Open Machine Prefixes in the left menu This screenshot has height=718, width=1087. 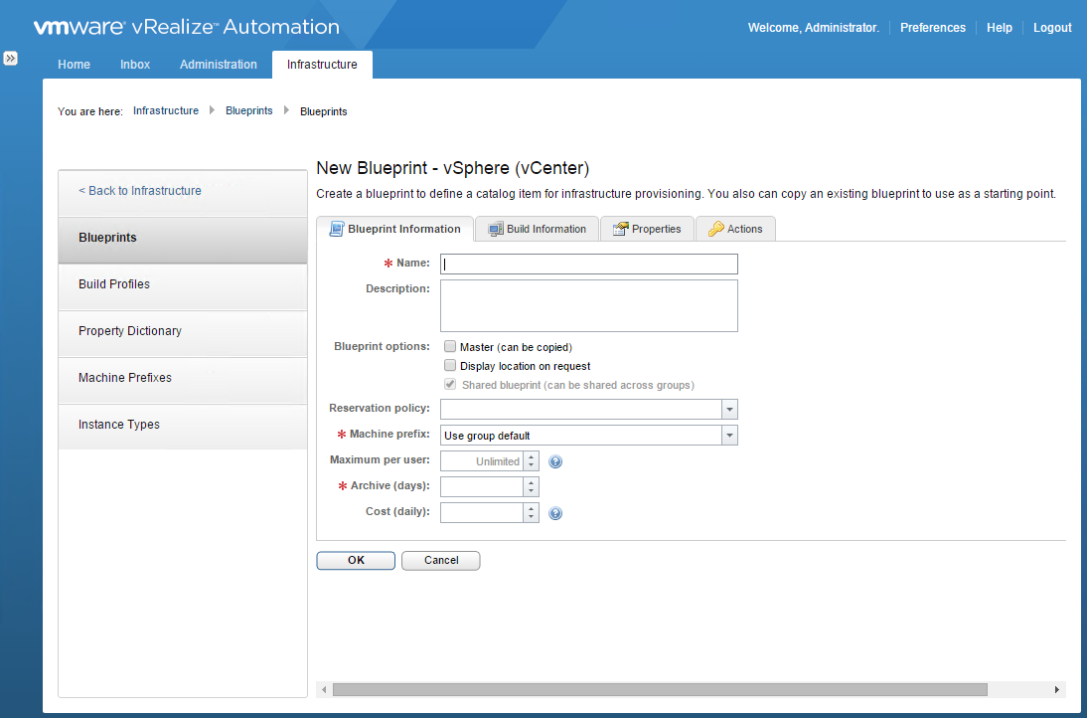183,380
